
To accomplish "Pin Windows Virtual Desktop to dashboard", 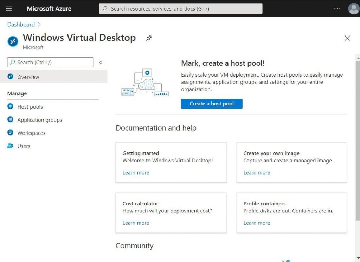I will click(149, 38).
